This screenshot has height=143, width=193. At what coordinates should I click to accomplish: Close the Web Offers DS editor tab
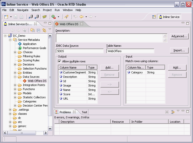click(x=82, y=24)
